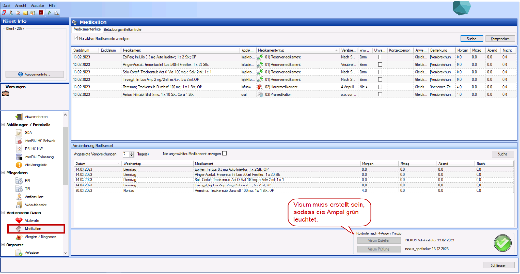Viewport: 520px width, 274px height.
Task: Collapse the Medizinische Daten group
Action: [x=3, y=212]
